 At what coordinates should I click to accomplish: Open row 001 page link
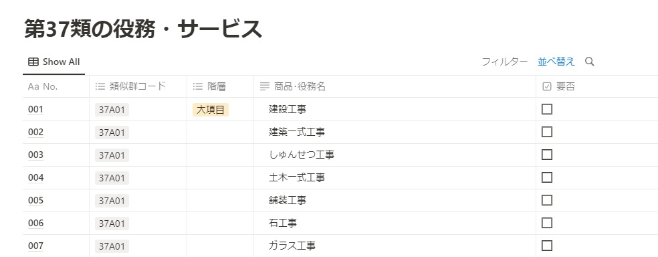point(35,110)
